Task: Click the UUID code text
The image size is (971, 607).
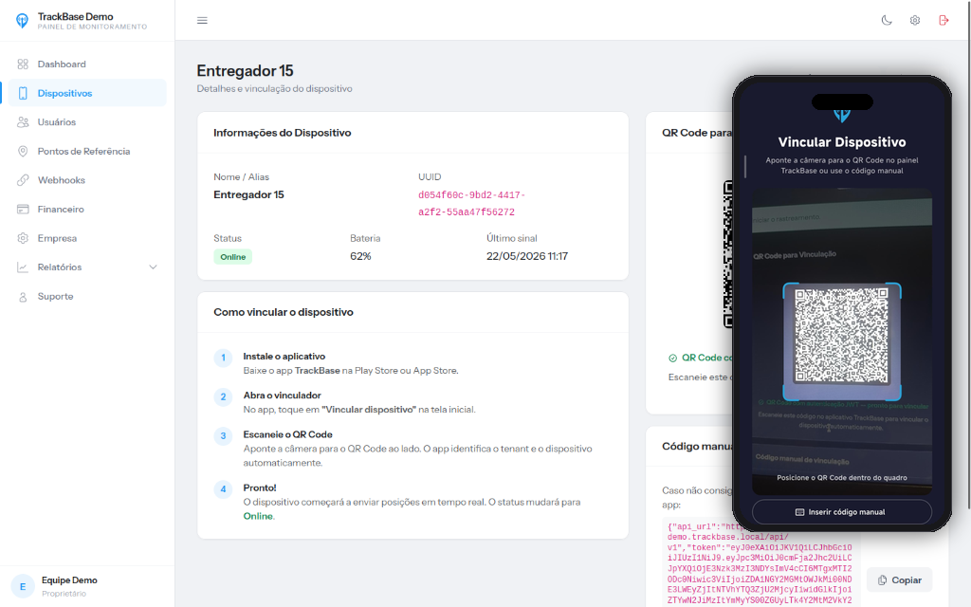Action: point(472,203)
